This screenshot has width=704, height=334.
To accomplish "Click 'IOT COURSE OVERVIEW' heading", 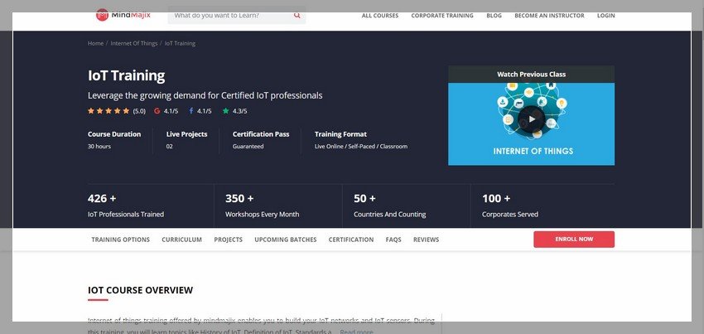I will [x=140, y=290].
